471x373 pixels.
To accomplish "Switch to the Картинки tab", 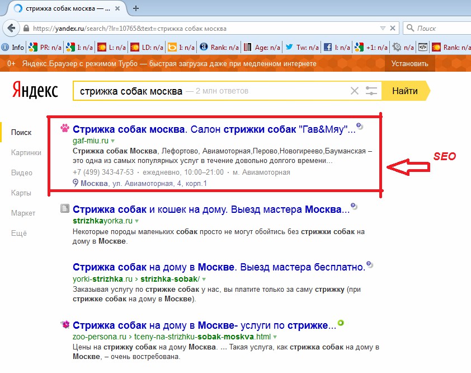I will [x=26, y=152].
